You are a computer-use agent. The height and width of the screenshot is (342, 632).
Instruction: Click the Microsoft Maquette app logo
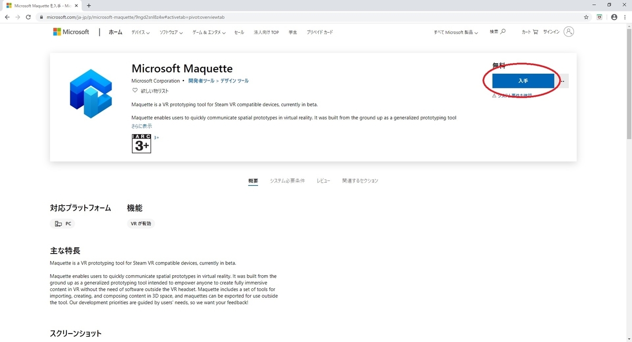(x=91, y=93)
